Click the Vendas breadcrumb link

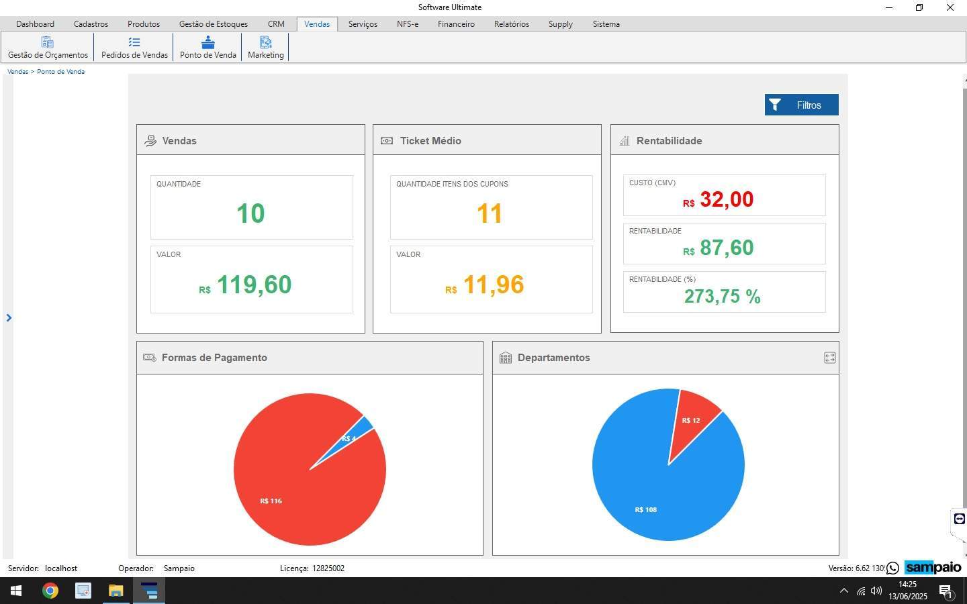(17, 72)
